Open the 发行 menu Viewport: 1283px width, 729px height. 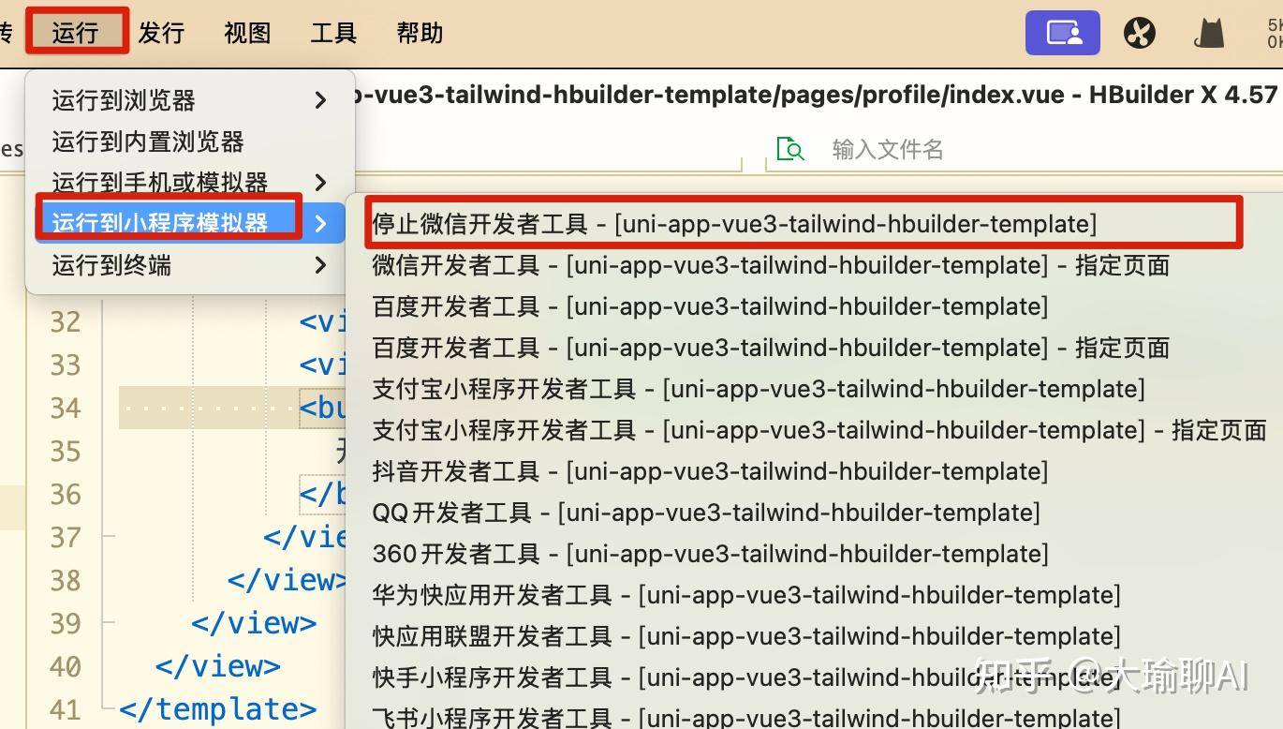pyautogui.click(x=161, y=33)
